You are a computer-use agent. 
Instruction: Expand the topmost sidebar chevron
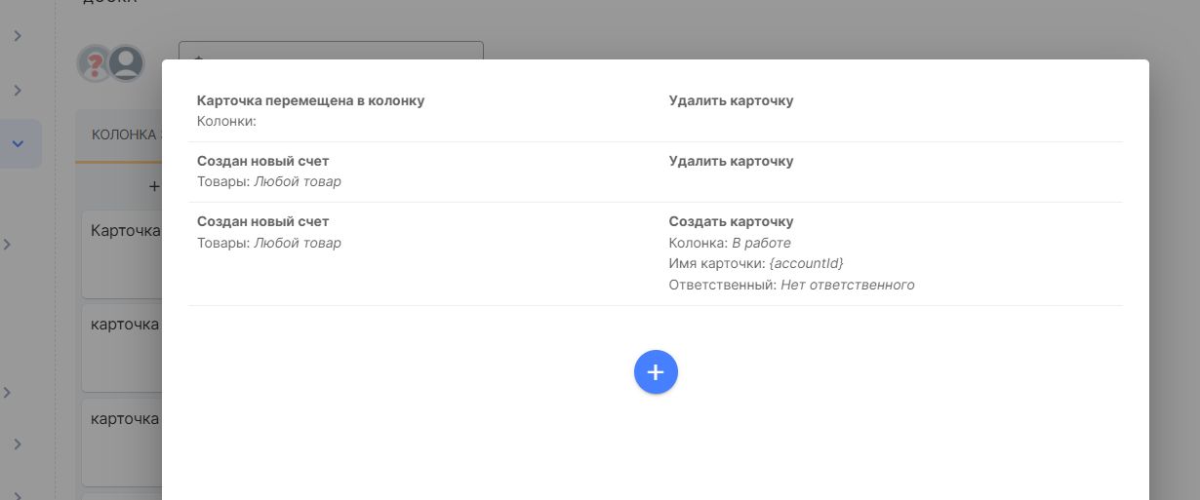18,36
